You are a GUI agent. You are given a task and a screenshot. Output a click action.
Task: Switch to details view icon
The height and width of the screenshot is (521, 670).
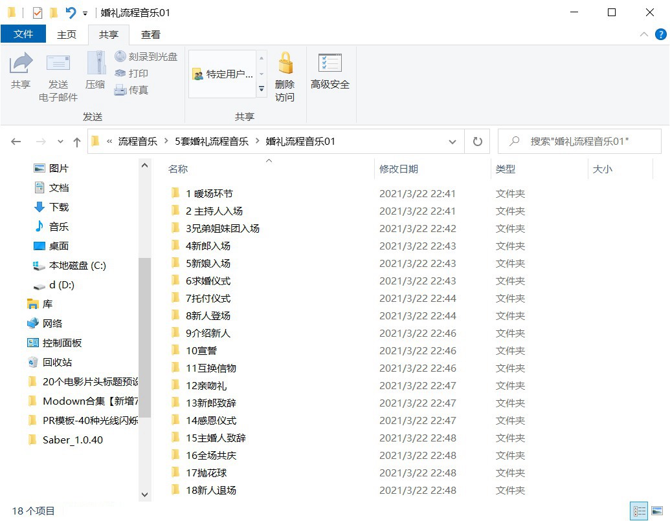639,511
